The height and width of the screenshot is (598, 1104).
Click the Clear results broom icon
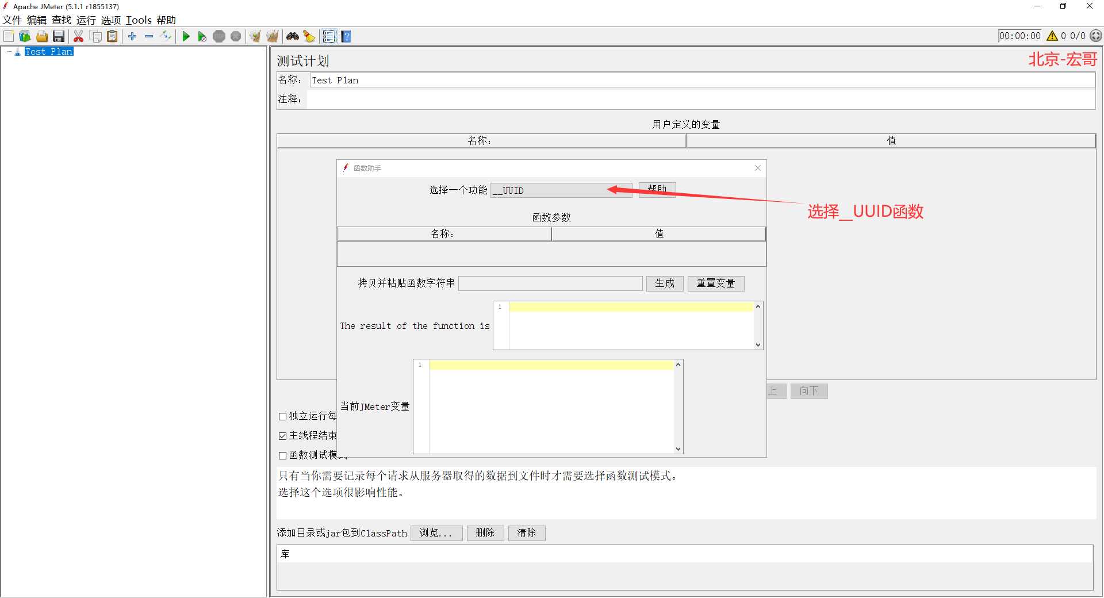point(255,36)
